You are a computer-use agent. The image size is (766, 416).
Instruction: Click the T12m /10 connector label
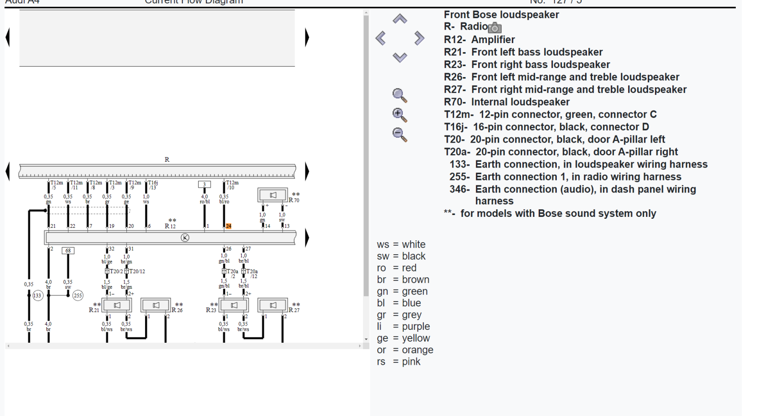(x=232, y=185)
